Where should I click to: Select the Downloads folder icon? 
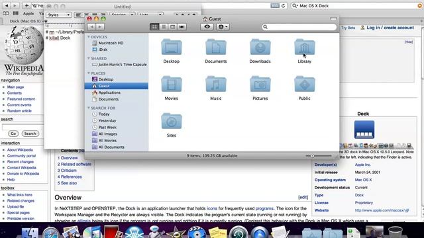[260, 48]
